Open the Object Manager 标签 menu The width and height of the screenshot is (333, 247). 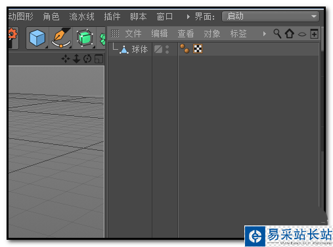click(238, 33)
